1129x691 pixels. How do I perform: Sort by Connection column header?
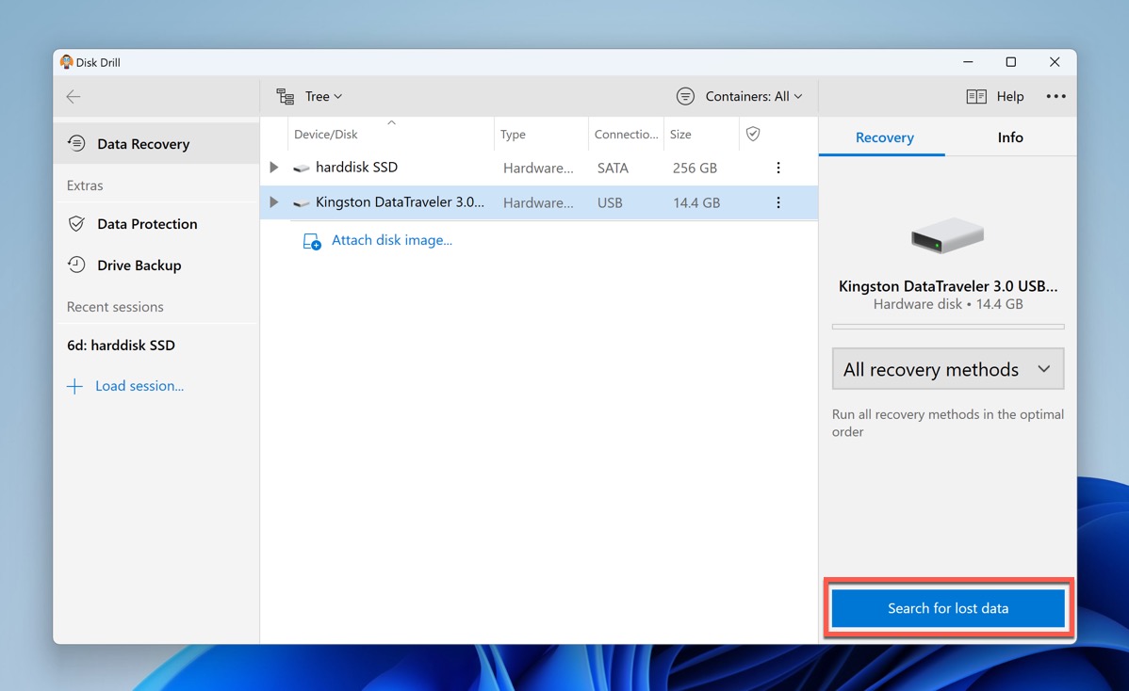tap(626, 135)
